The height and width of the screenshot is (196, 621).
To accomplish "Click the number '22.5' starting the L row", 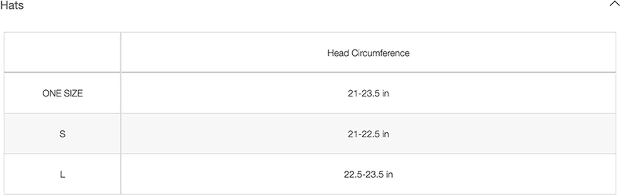I will point(351,174).
